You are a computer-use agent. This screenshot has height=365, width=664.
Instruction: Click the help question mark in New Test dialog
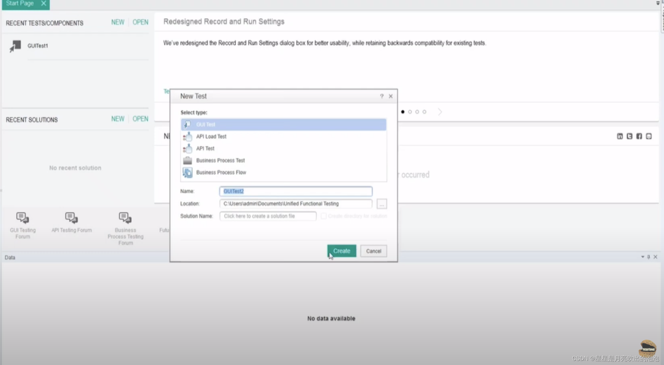pyautogui.click(x=382, y=96)
